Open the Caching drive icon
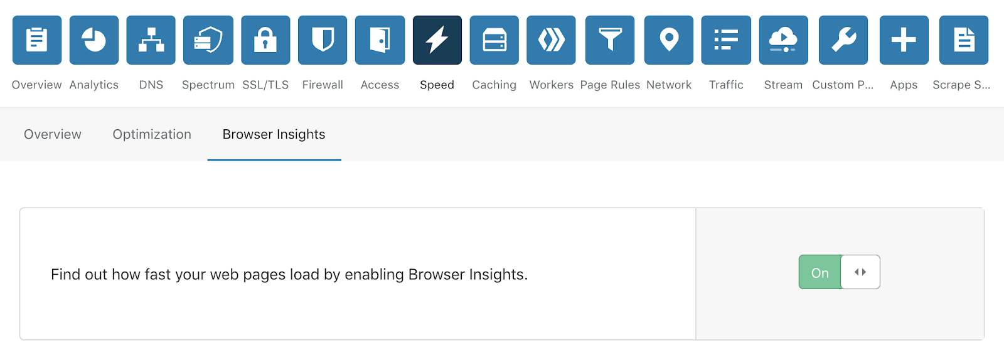The height and width of the screenshot is (350, 1004). coord(494,40)
